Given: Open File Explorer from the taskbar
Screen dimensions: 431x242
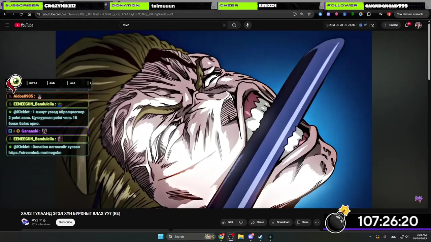Looking at the screenshot, I should click(x=241, y=237).
